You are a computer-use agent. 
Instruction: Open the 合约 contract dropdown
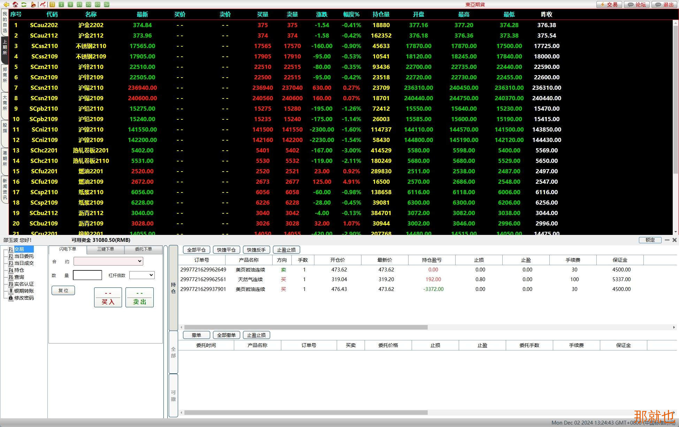pyautogui.click(x=108, y=261)
